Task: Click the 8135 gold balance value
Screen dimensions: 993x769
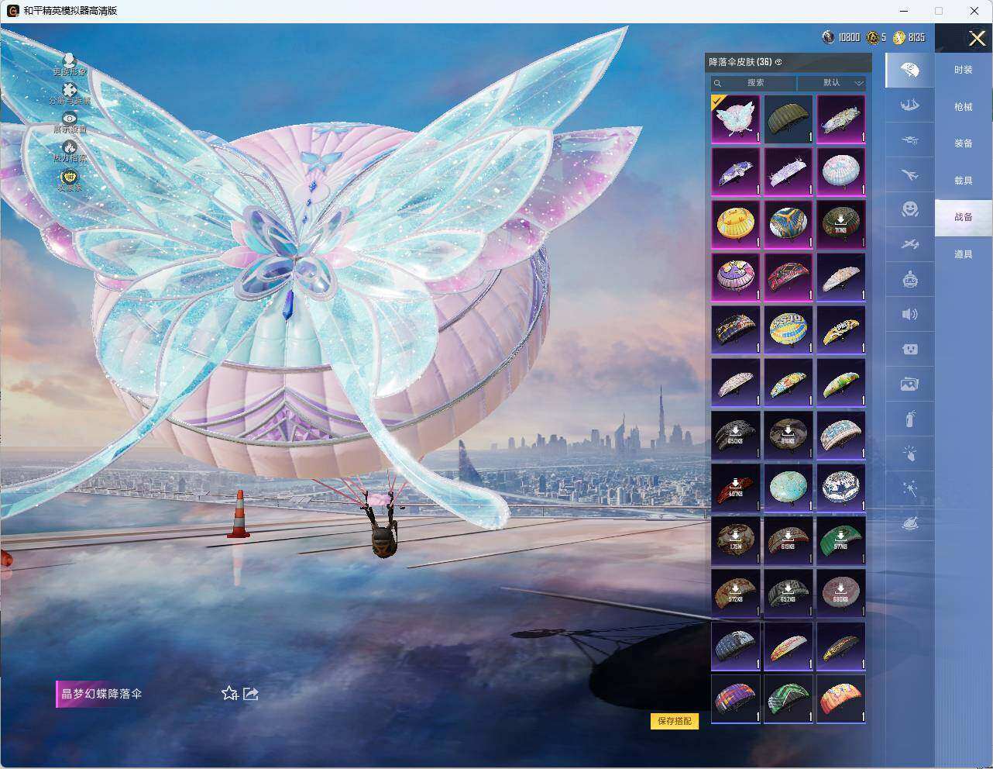Action: click(x=916, y=37)
